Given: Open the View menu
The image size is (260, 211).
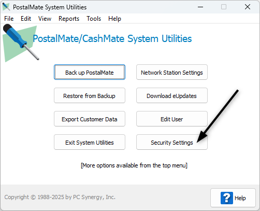Looking at the screenshot, I should (45, 19).
